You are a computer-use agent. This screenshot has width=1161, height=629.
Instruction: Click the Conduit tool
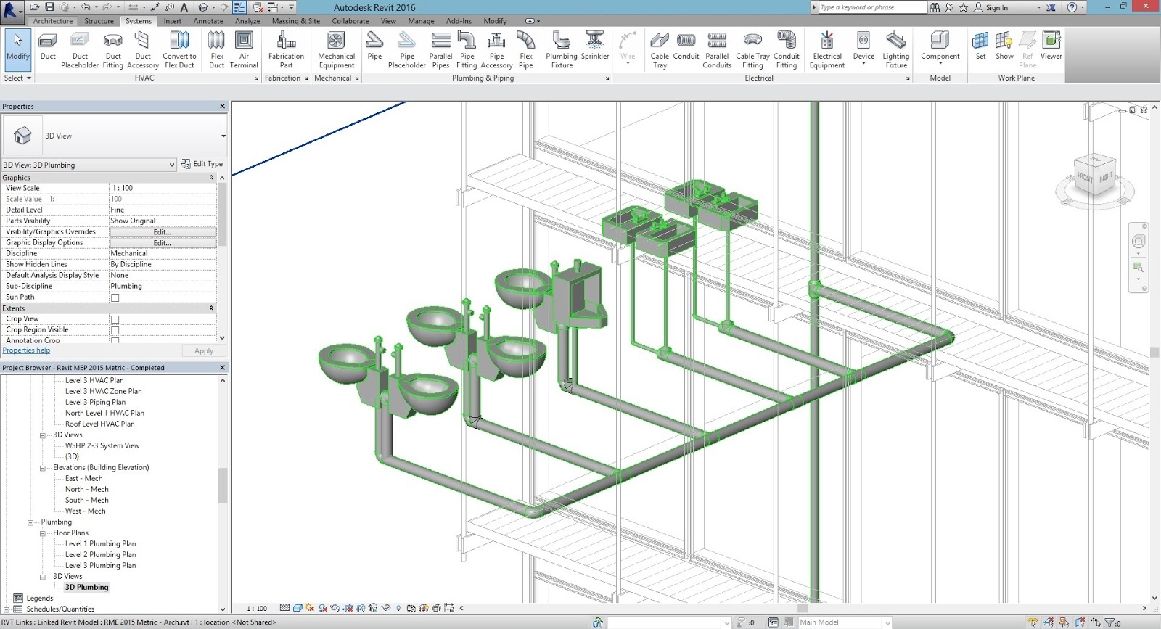pos(686,46)
